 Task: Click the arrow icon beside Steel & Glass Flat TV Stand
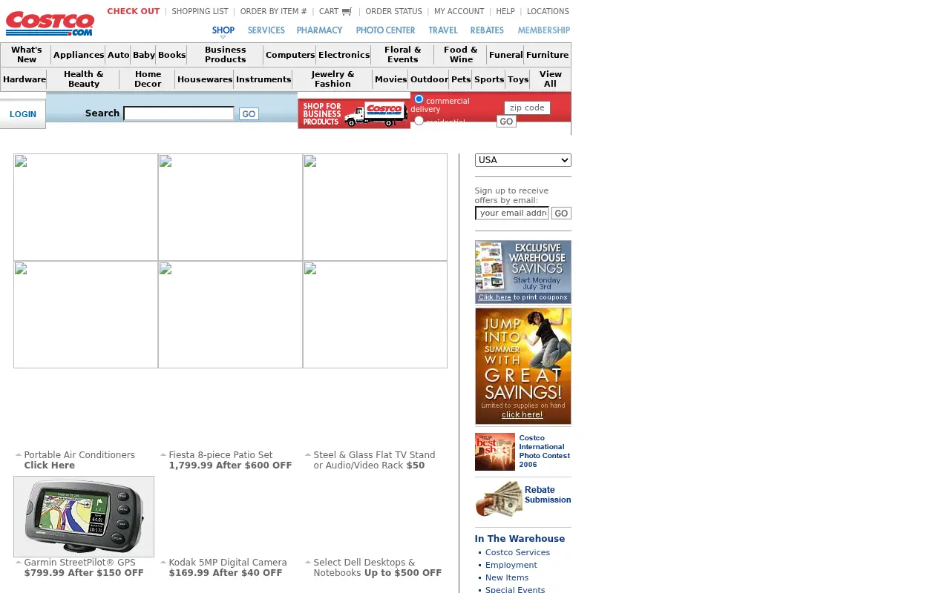(x=308, y=455)
